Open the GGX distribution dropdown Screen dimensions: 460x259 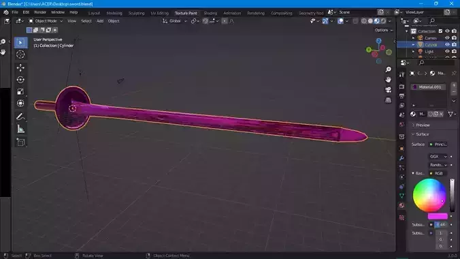click(x=438, y=156)
